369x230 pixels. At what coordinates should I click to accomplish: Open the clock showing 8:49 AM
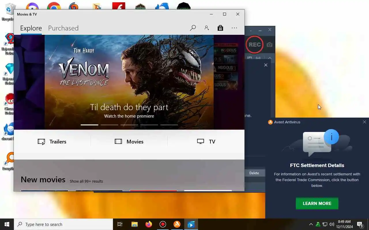[x=345, y=224]
